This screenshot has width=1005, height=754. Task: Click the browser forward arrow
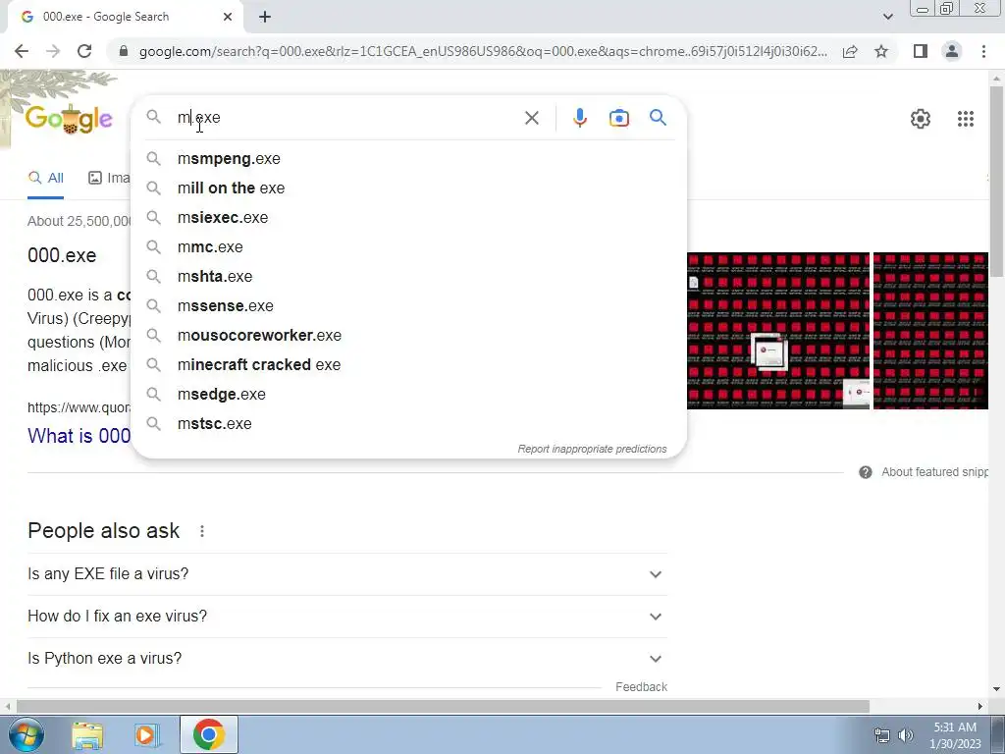(53, 51)
